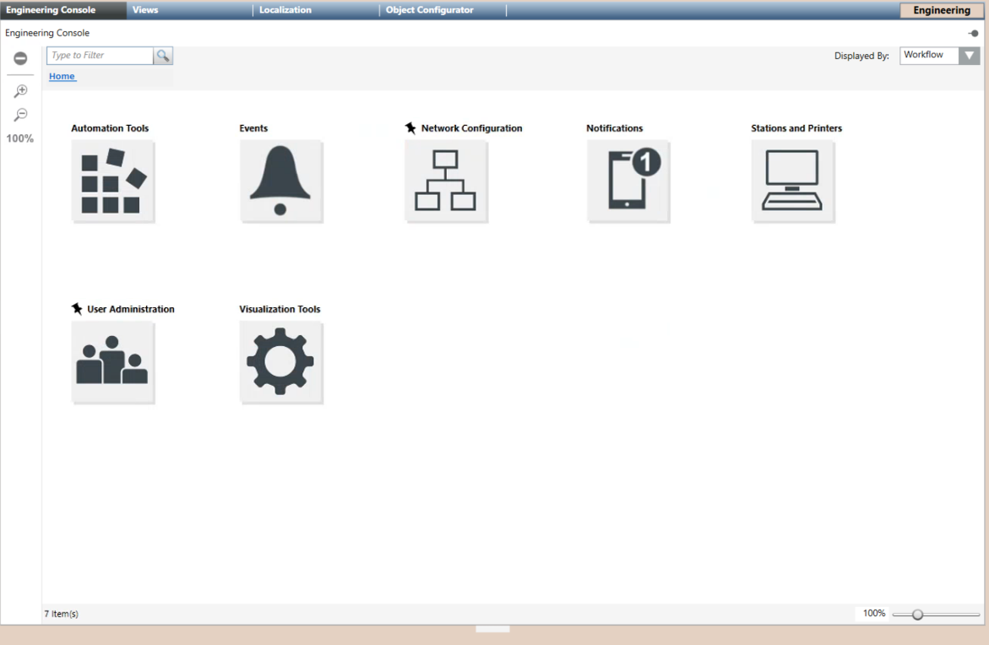989x645 pixels.
Task: Click the Type to Filter input field
Action: pos(100,55)
